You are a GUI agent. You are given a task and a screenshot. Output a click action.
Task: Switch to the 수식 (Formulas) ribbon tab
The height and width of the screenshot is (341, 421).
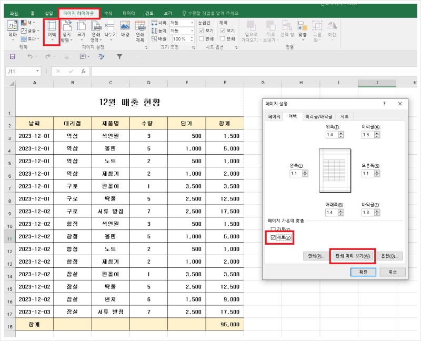[108, 14]
